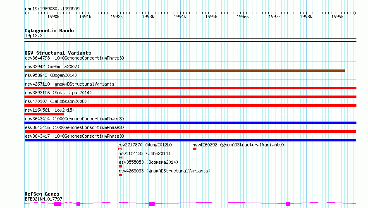Viewport: 368px width, 208px height.
Task: Click the 1992k ruler tick label
Action: tap(117, 17)
